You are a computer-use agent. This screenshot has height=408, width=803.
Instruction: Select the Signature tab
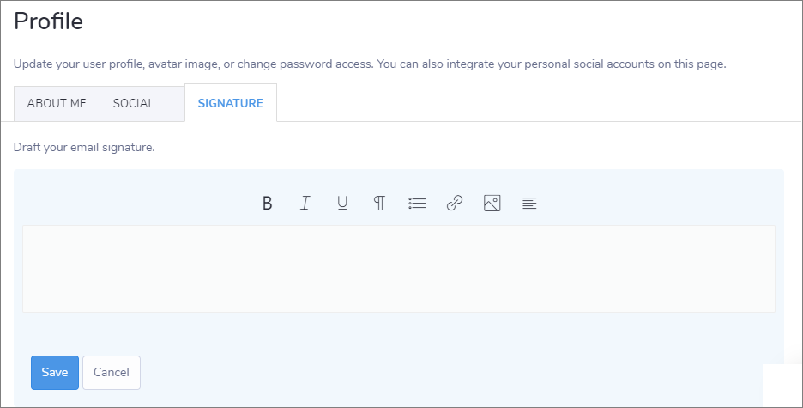pyautogui.click(x=230, y=103)
